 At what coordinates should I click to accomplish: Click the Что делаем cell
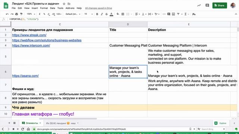pyautogui.click(x=60, y=108)
